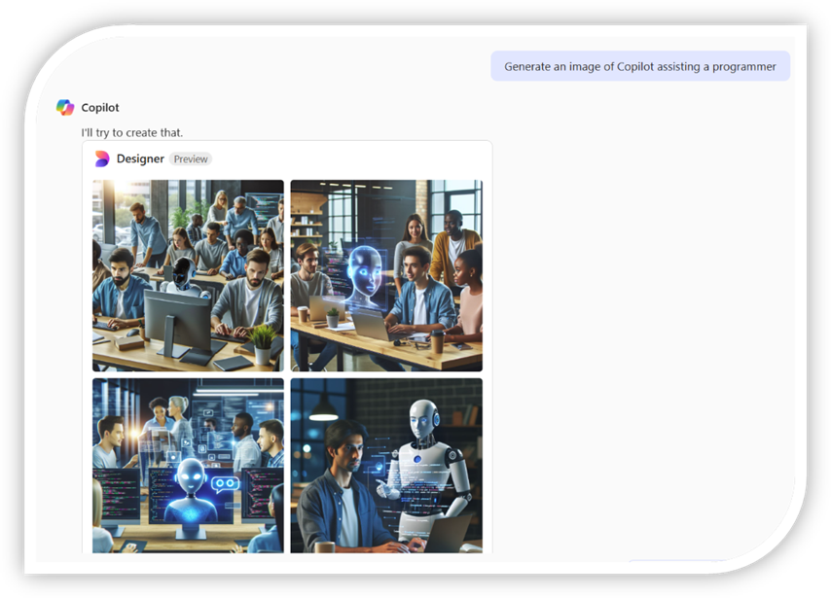Click the "I'll try to create that." text
Screen dimensions: 831x598
[132, 133]
